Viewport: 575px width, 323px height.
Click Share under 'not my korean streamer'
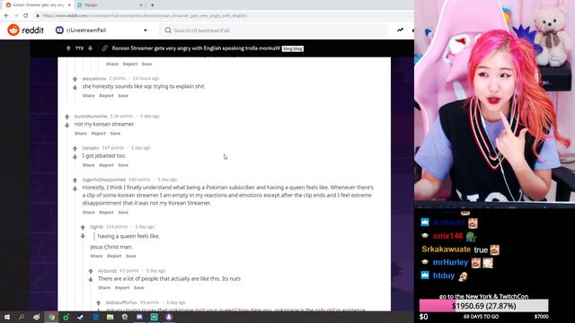pos(81,134)
